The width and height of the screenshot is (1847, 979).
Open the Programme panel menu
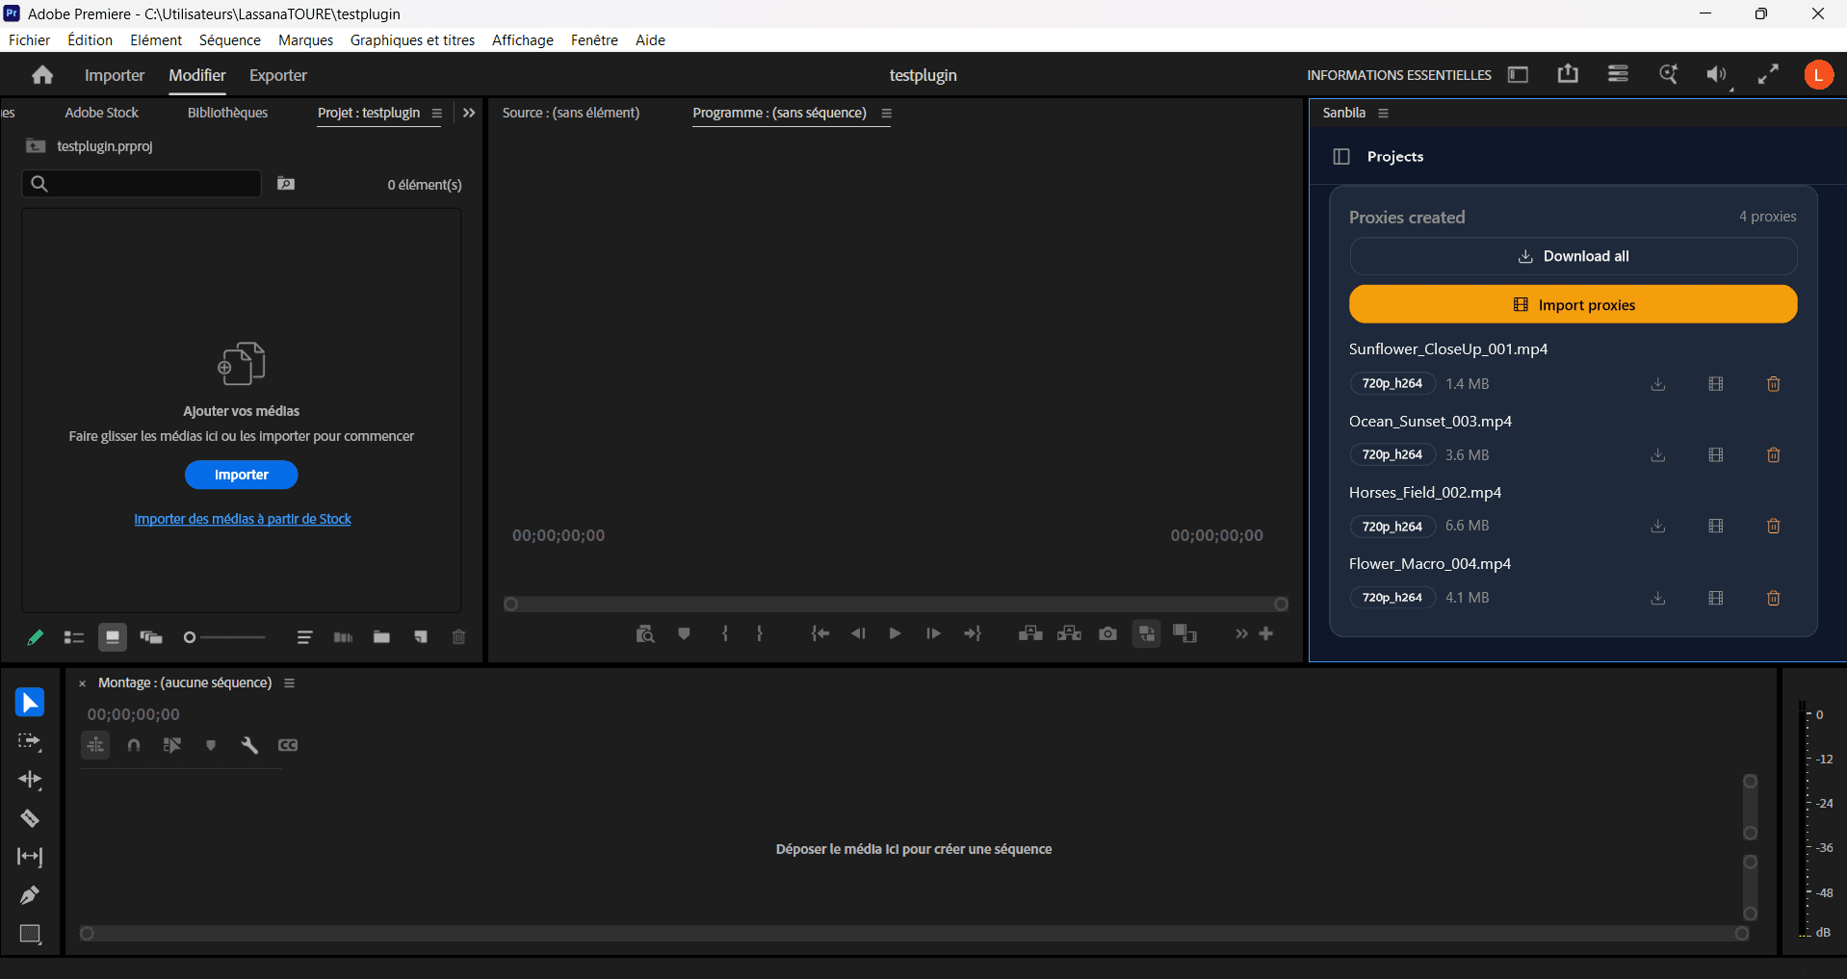coord(887,114)
